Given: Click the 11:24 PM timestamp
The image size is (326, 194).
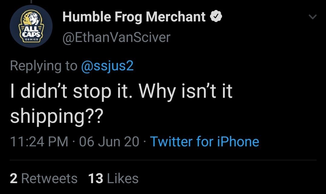Looking at the screenshot, I should [x=39, y=142].
